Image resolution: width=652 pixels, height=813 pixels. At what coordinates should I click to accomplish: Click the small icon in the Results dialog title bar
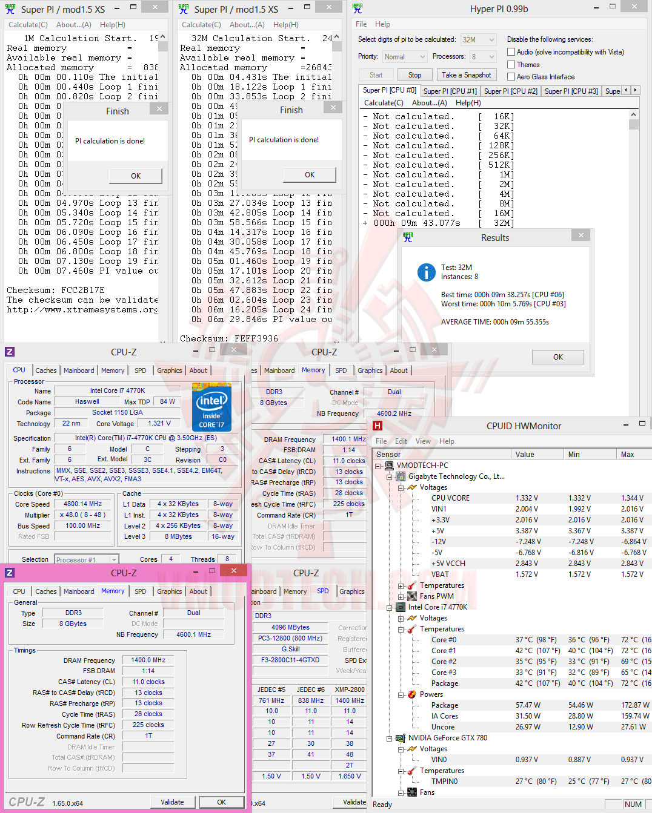click(408, 237)
